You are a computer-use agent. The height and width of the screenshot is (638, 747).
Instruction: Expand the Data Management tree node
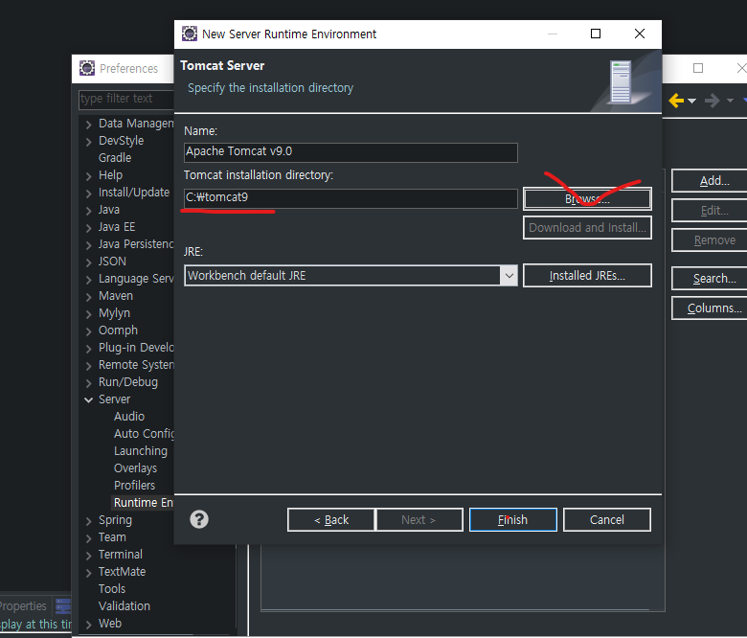[89, 125]
